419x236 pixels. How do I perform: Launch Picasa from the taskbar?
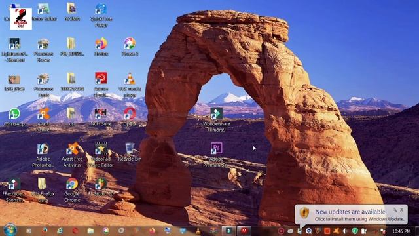(x=106, y=231)
